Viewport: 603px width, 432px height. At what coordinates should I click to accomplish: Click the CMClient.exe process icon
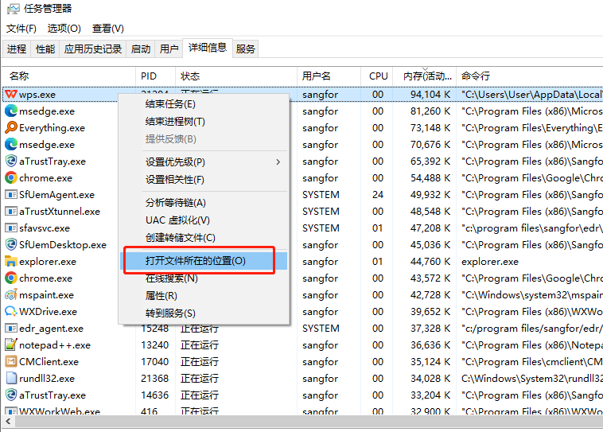(x=11, y=362)
